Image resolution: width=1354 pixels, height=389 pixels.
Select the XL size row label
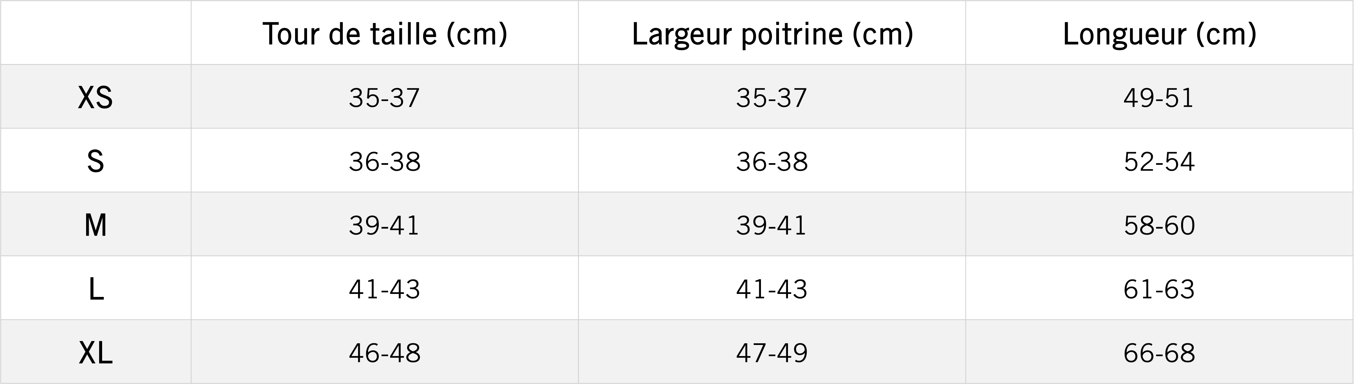[x=95, y=353]
